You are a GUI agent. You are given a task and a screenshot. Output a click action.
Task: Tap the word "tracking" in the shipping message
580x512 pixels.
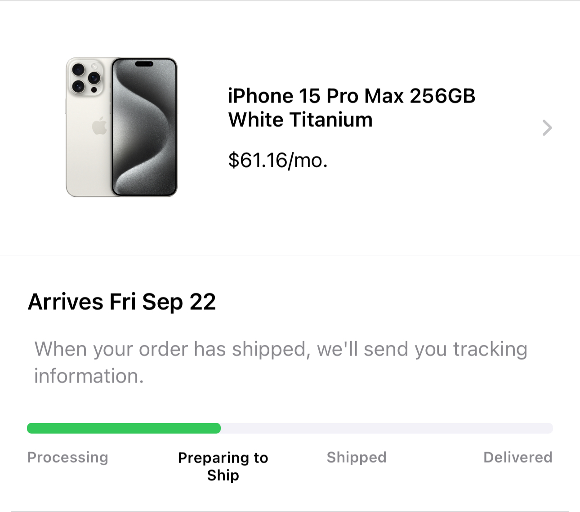(490, 349)
